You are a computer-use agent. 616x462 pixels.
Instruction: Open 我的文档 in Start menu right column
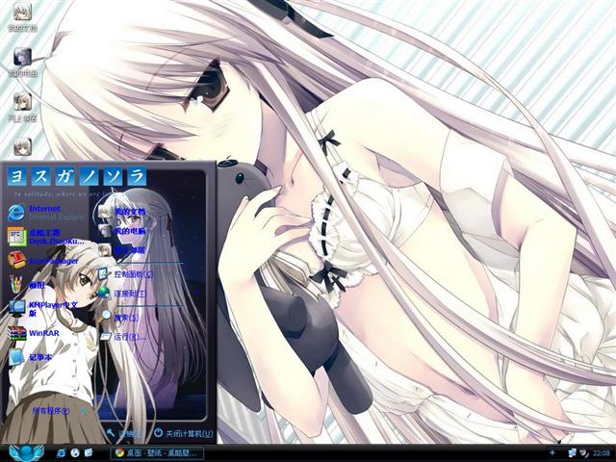click(122, 212)
